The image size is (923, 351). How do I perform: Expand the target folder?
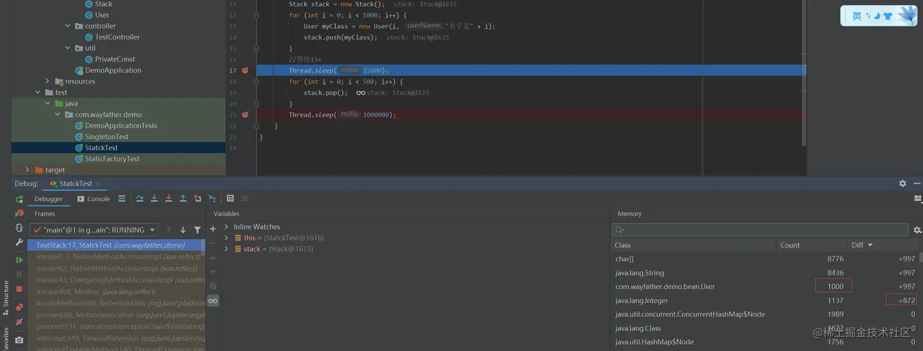[27, 170]
